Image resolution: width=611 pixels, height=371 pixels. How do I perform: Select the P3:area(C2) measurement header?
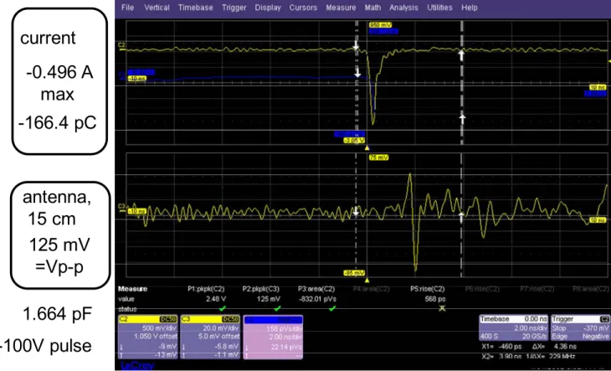(x=316, y=289)
